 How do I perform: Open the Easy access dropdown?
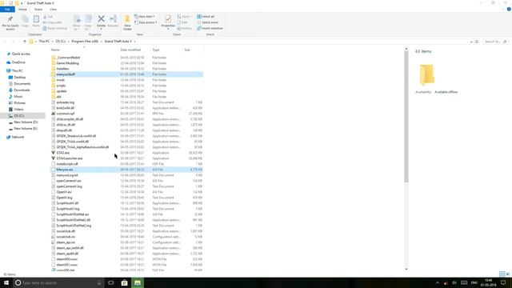(146, 22)
